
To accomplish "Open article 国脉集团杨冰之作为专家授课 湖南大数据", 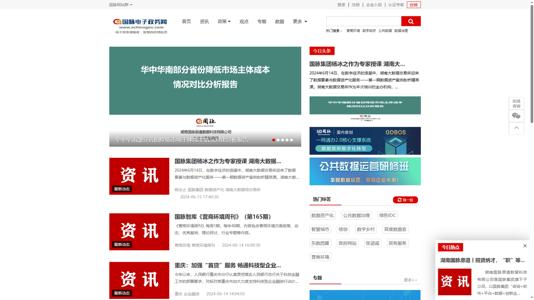I will [228, 161].
